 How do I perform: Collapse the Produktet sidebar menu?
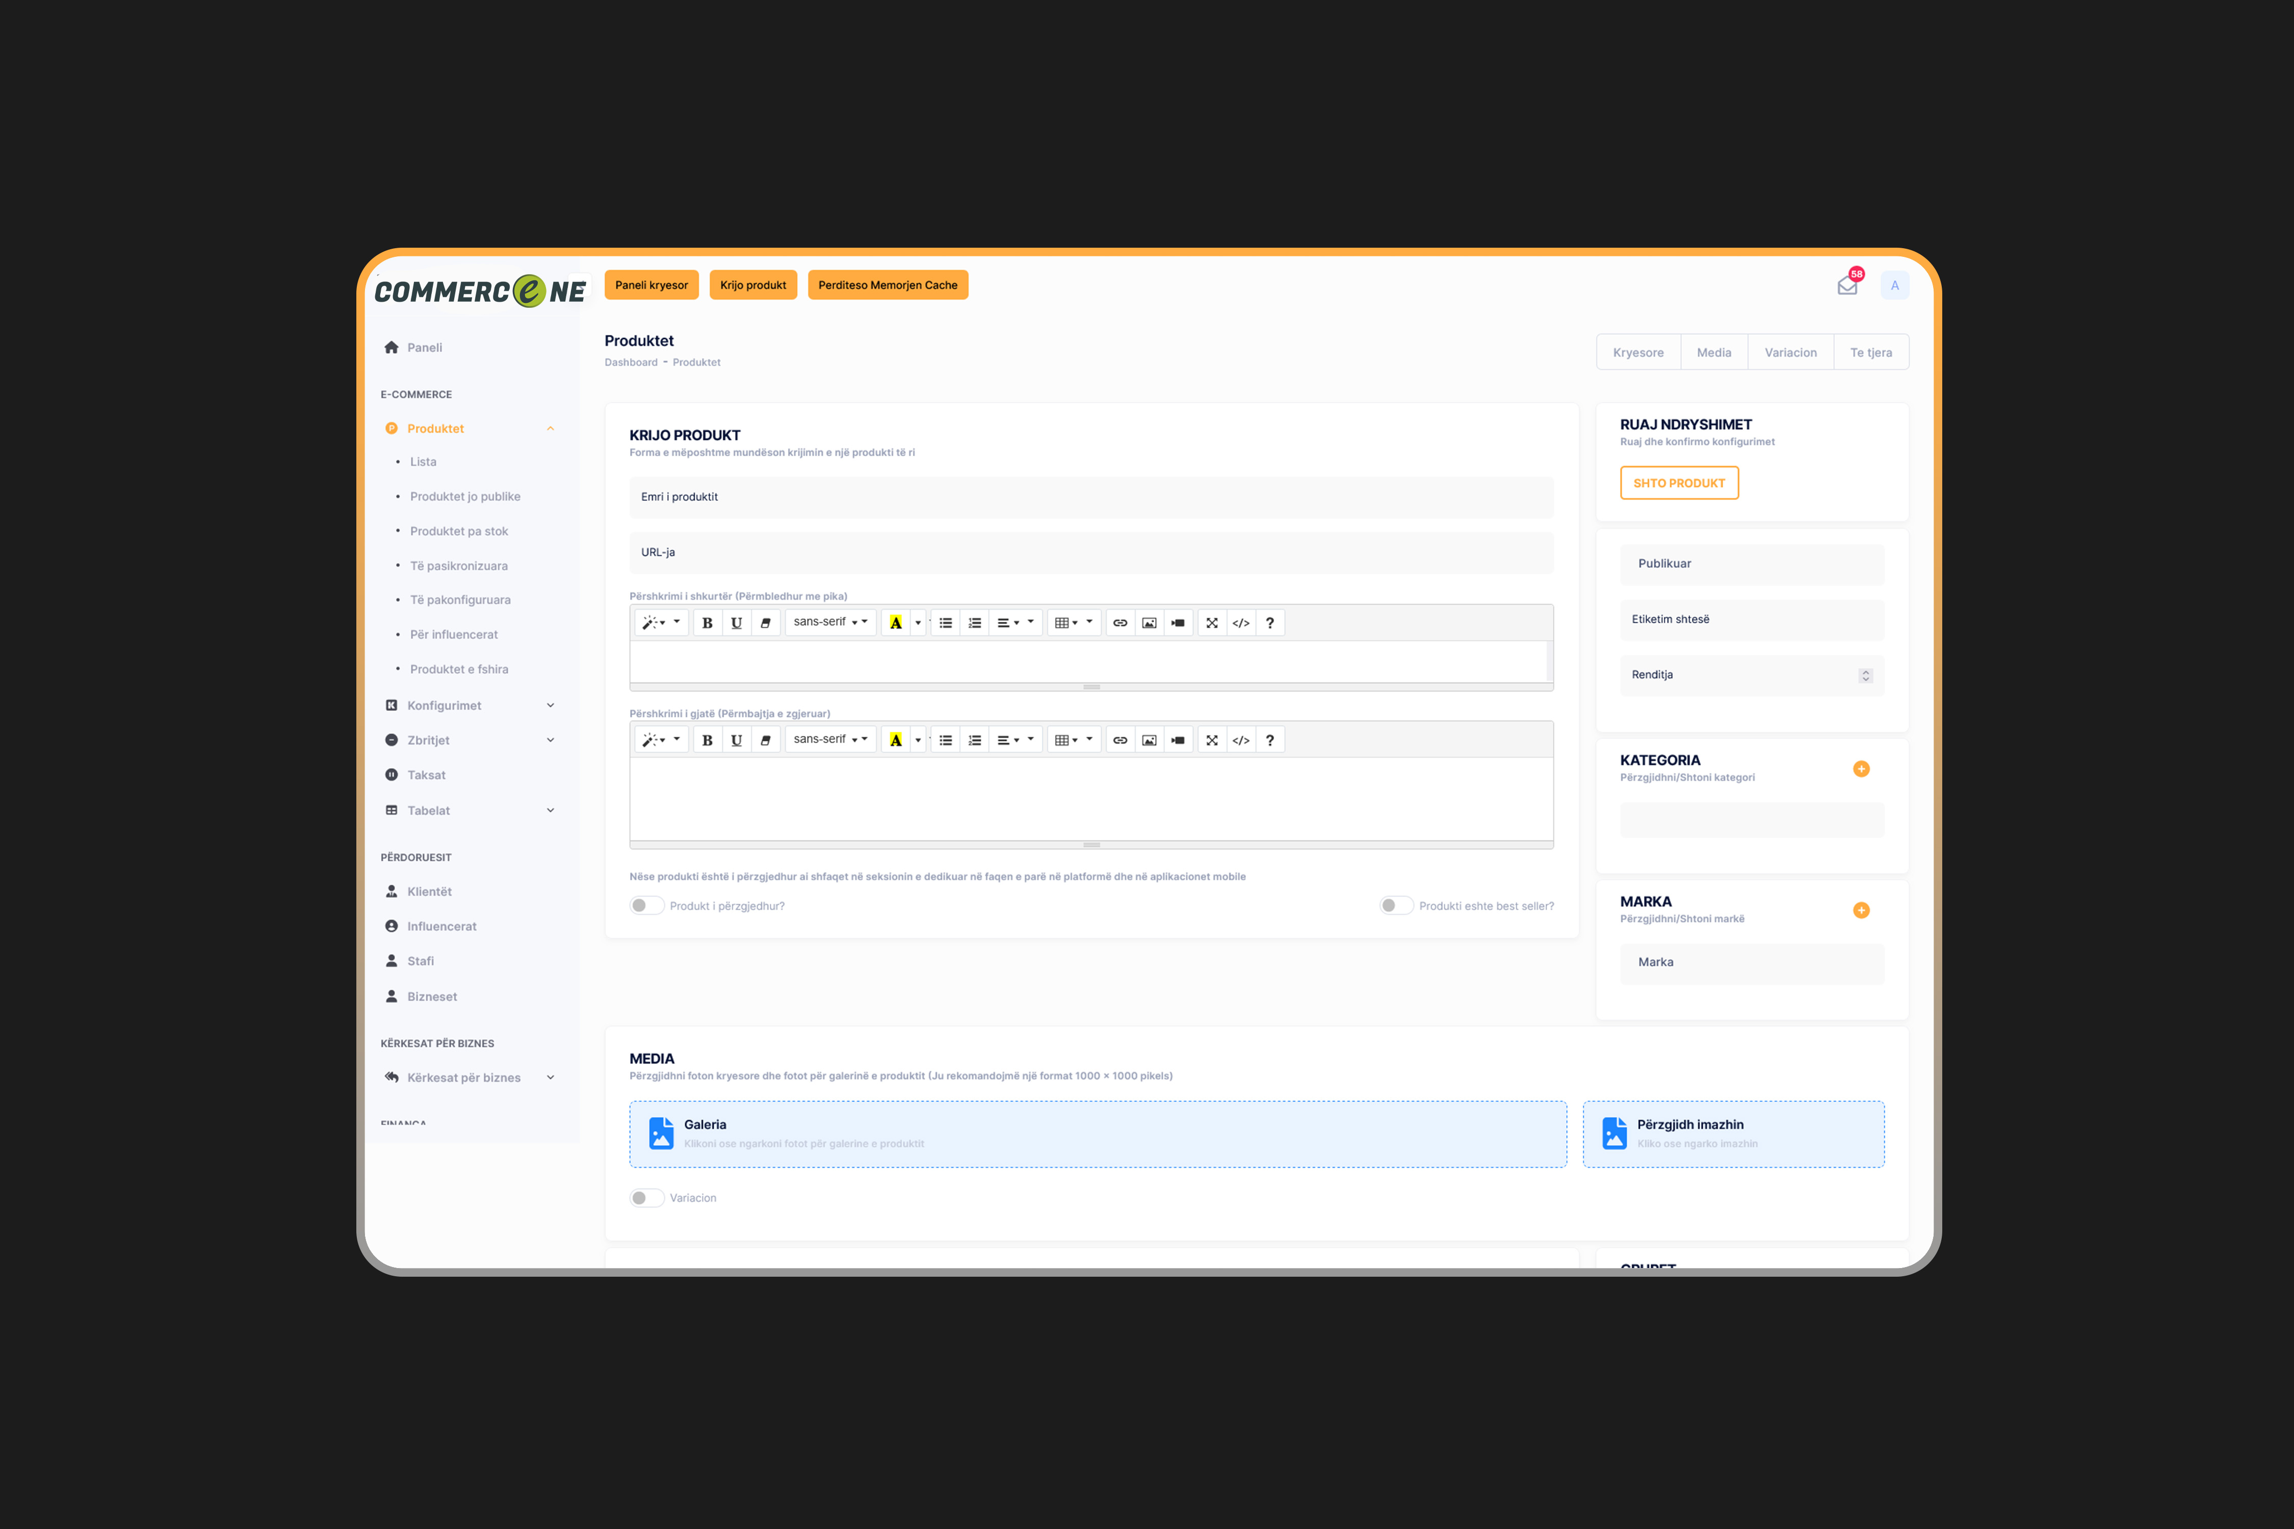551,428
